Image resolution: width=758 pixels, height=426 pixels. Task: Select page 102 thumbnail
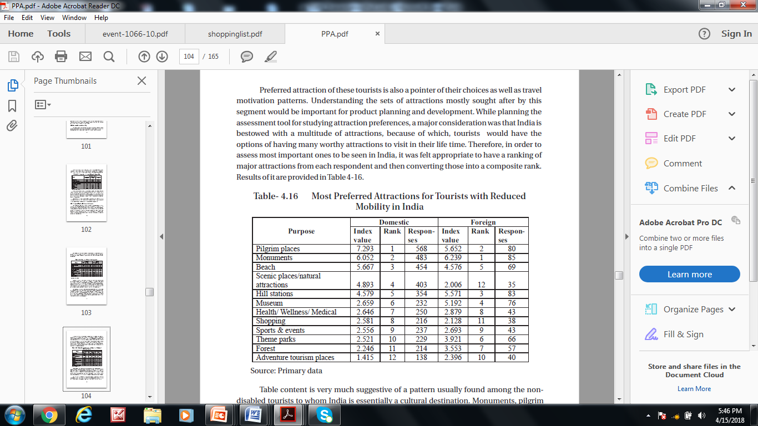pos(86,192)
